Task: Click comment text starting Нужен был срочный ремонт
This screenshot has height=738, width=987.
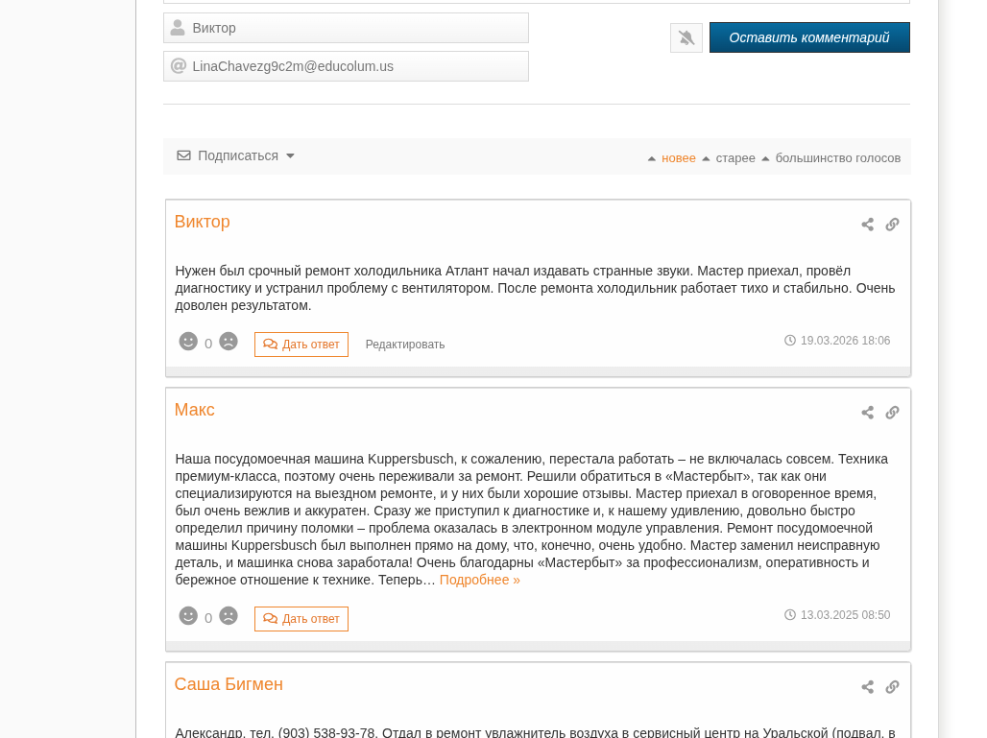Action: coord(535,288)
